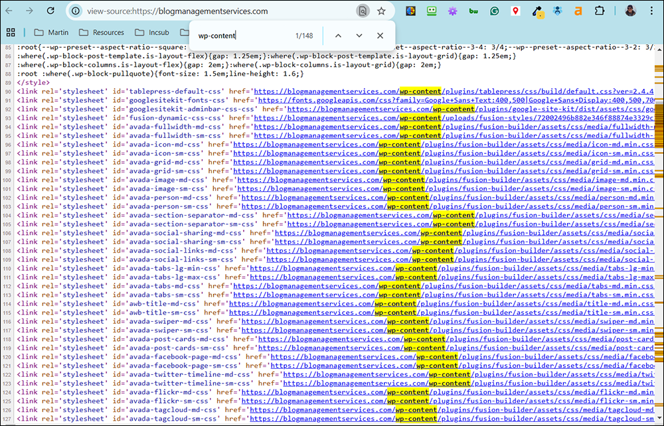Launch the RoboForm extension
The height and width of the screenshot is (426, 664).
pyautogui.click(x=432, y=11)
